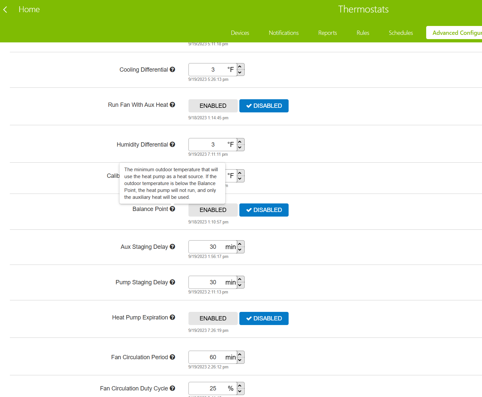Enable the Balance Point setting
This screenshot has height=397, width=482.
[x=213, y=210]
